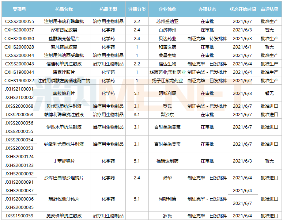
Task: Click cell JXHS2100001
Action: (19, 89)
